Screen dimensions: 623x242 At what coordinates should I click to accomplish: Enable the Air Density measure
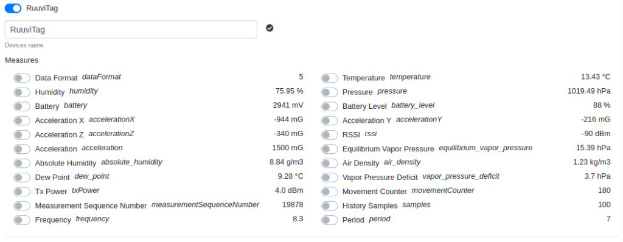point(329,163)
